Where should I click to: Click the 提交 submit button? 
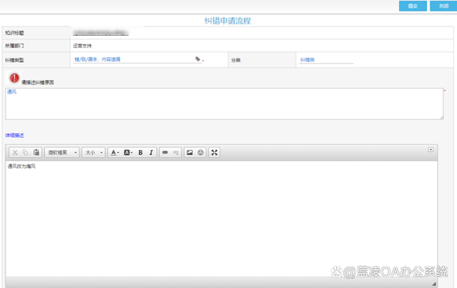point(413,6)
